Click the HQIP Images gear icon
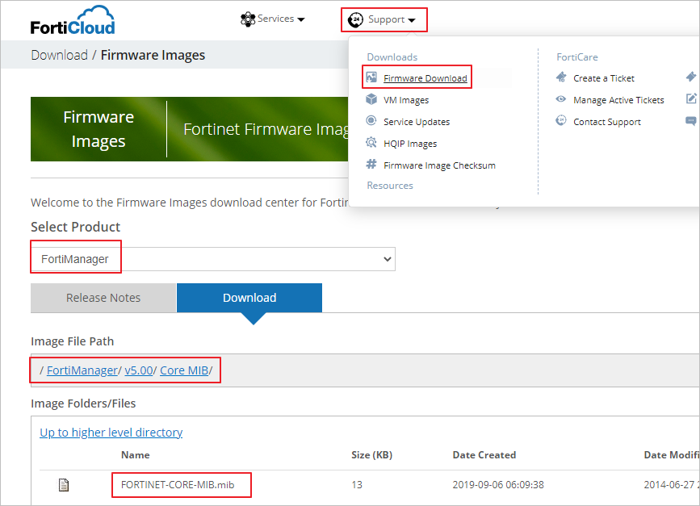700x506 pixels. pos(371,143)
